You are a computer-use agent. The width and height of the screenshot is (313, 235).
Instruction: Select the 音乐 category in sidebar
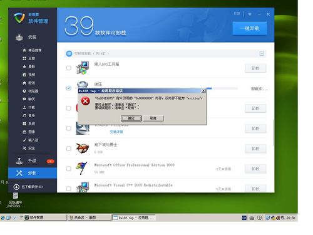click(x=29, y=115)
